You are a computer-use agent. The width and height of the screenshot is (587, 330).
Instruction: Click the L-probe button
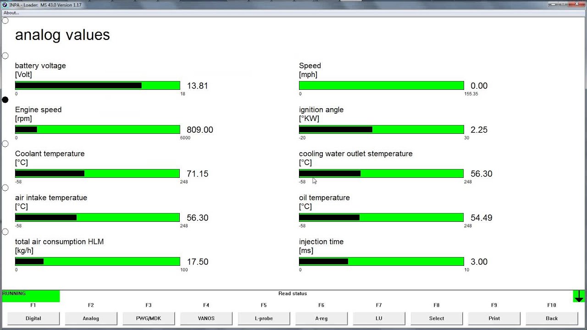click(264, 318)
